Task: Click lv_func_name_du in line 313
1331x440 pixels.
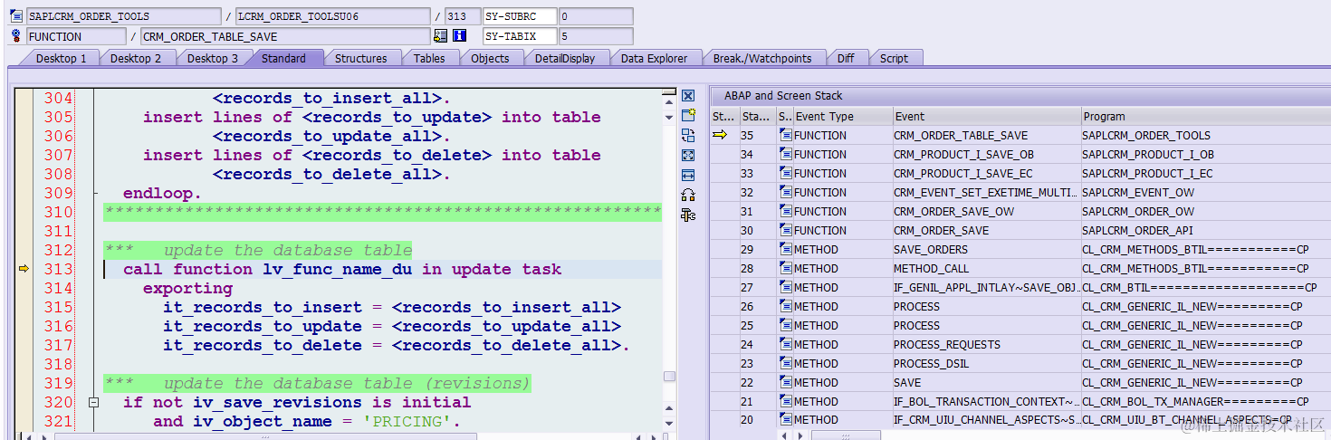Action: coord(339,269)
